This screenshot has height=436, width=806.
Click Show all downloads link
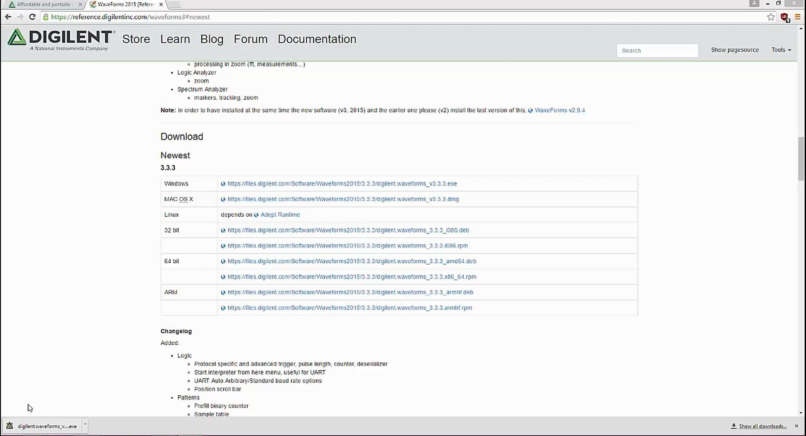pyautogui.click(x=762, y=426)
